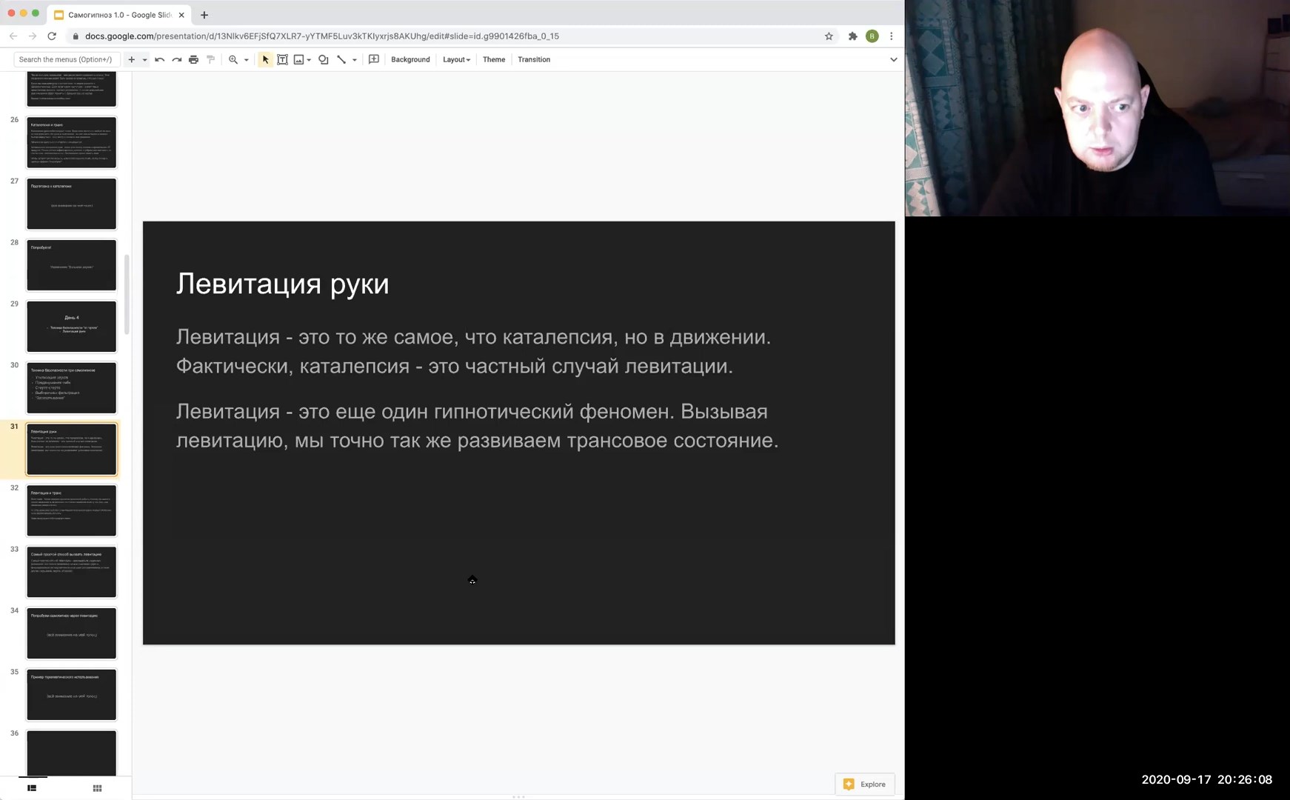
Task: Switch to filmstrip view
Action: coord(32,788)
